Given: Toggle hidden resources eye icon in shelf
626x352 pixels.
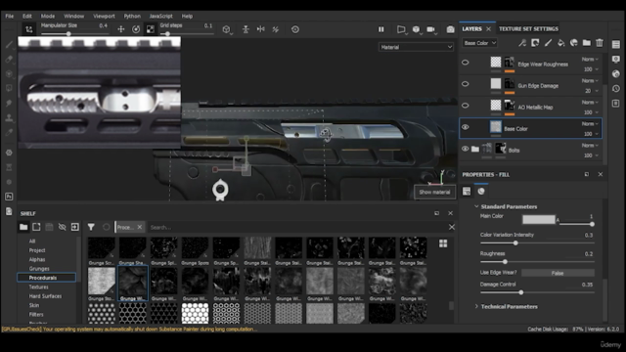Looking at the screenshot, I should tap(62, 227).
